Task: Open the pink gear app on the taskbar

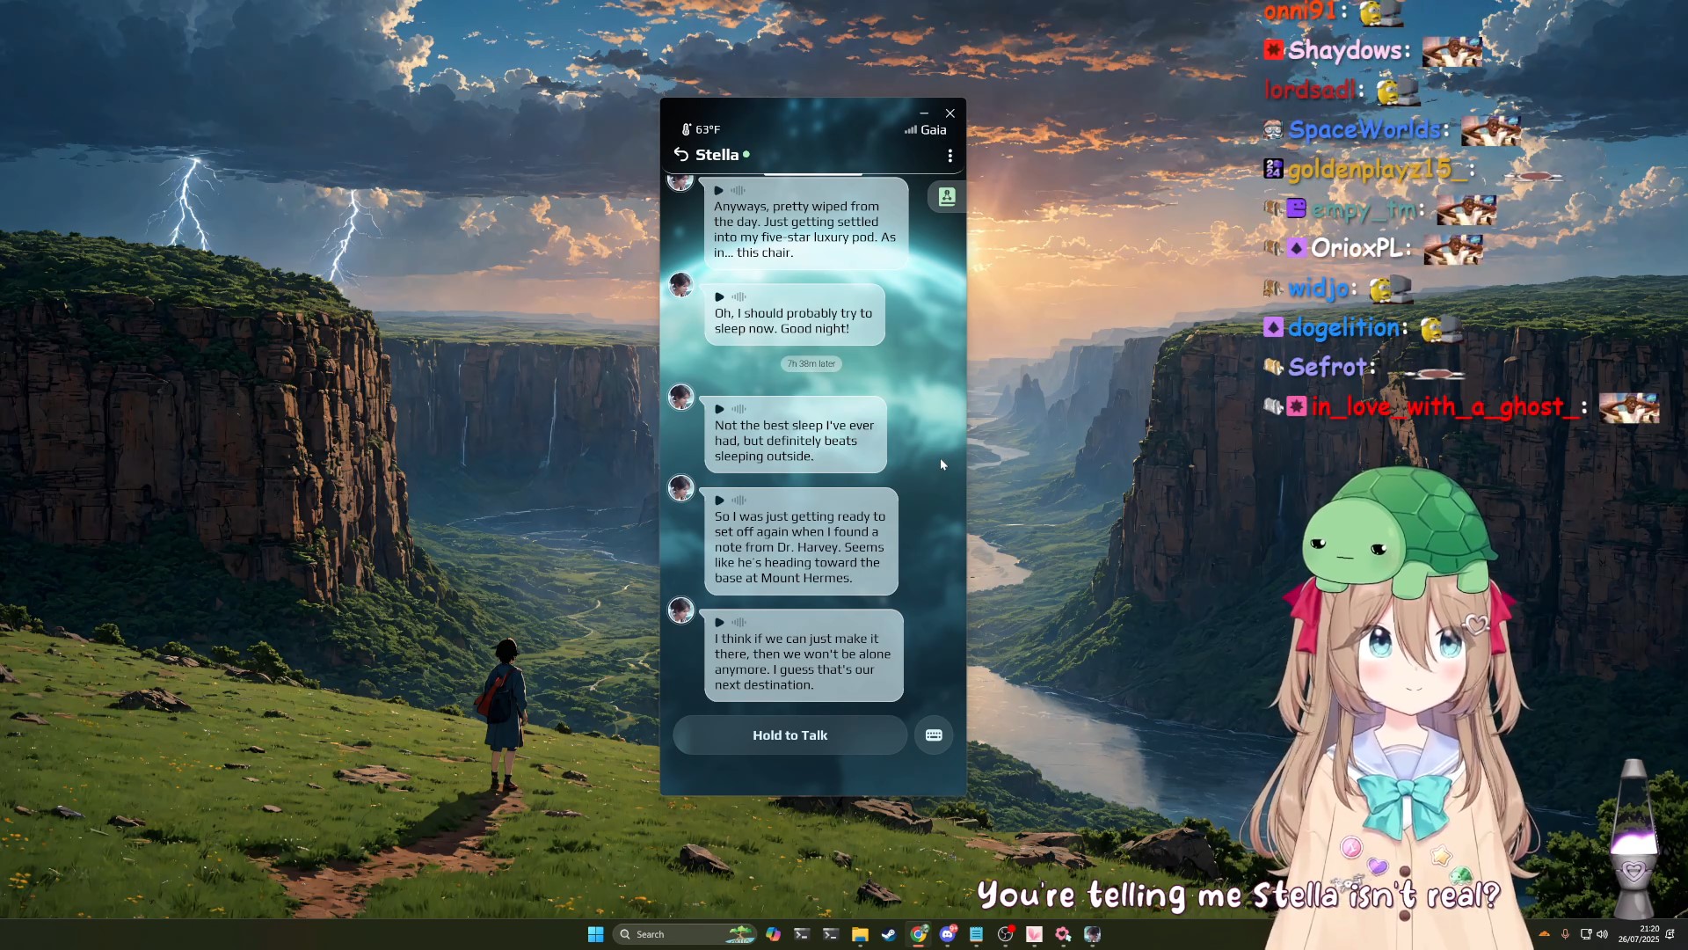Action: 1063,934
